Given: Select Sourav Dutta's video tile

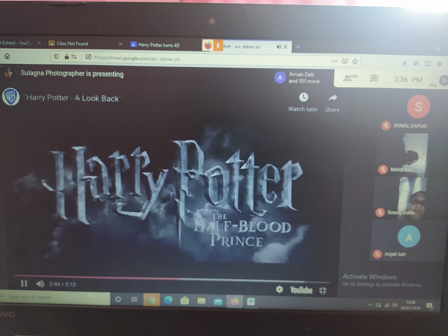Looking at the screenshot, I should pyautogui.click(x=401, y=198).
